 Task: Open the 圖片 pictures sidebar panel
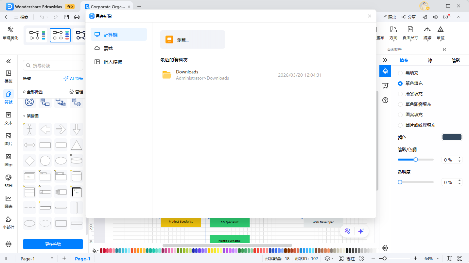[x=9, y=139]
